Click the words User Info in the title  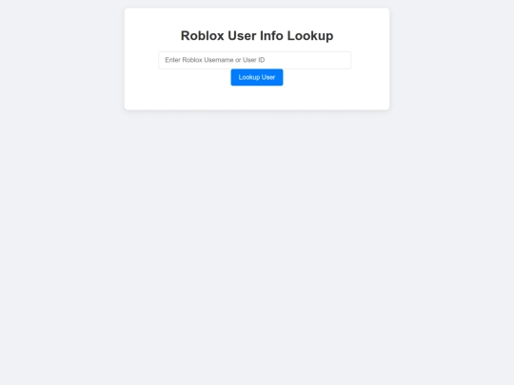pos(255,36)
